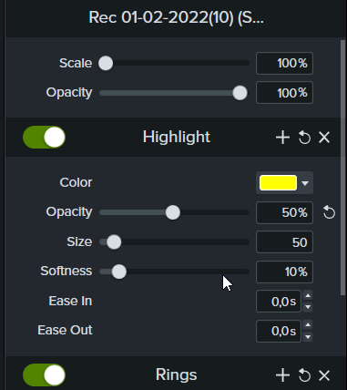347x390 pixels.
Task: Click the Rings plus icon
Action: (x=282, y=375)
